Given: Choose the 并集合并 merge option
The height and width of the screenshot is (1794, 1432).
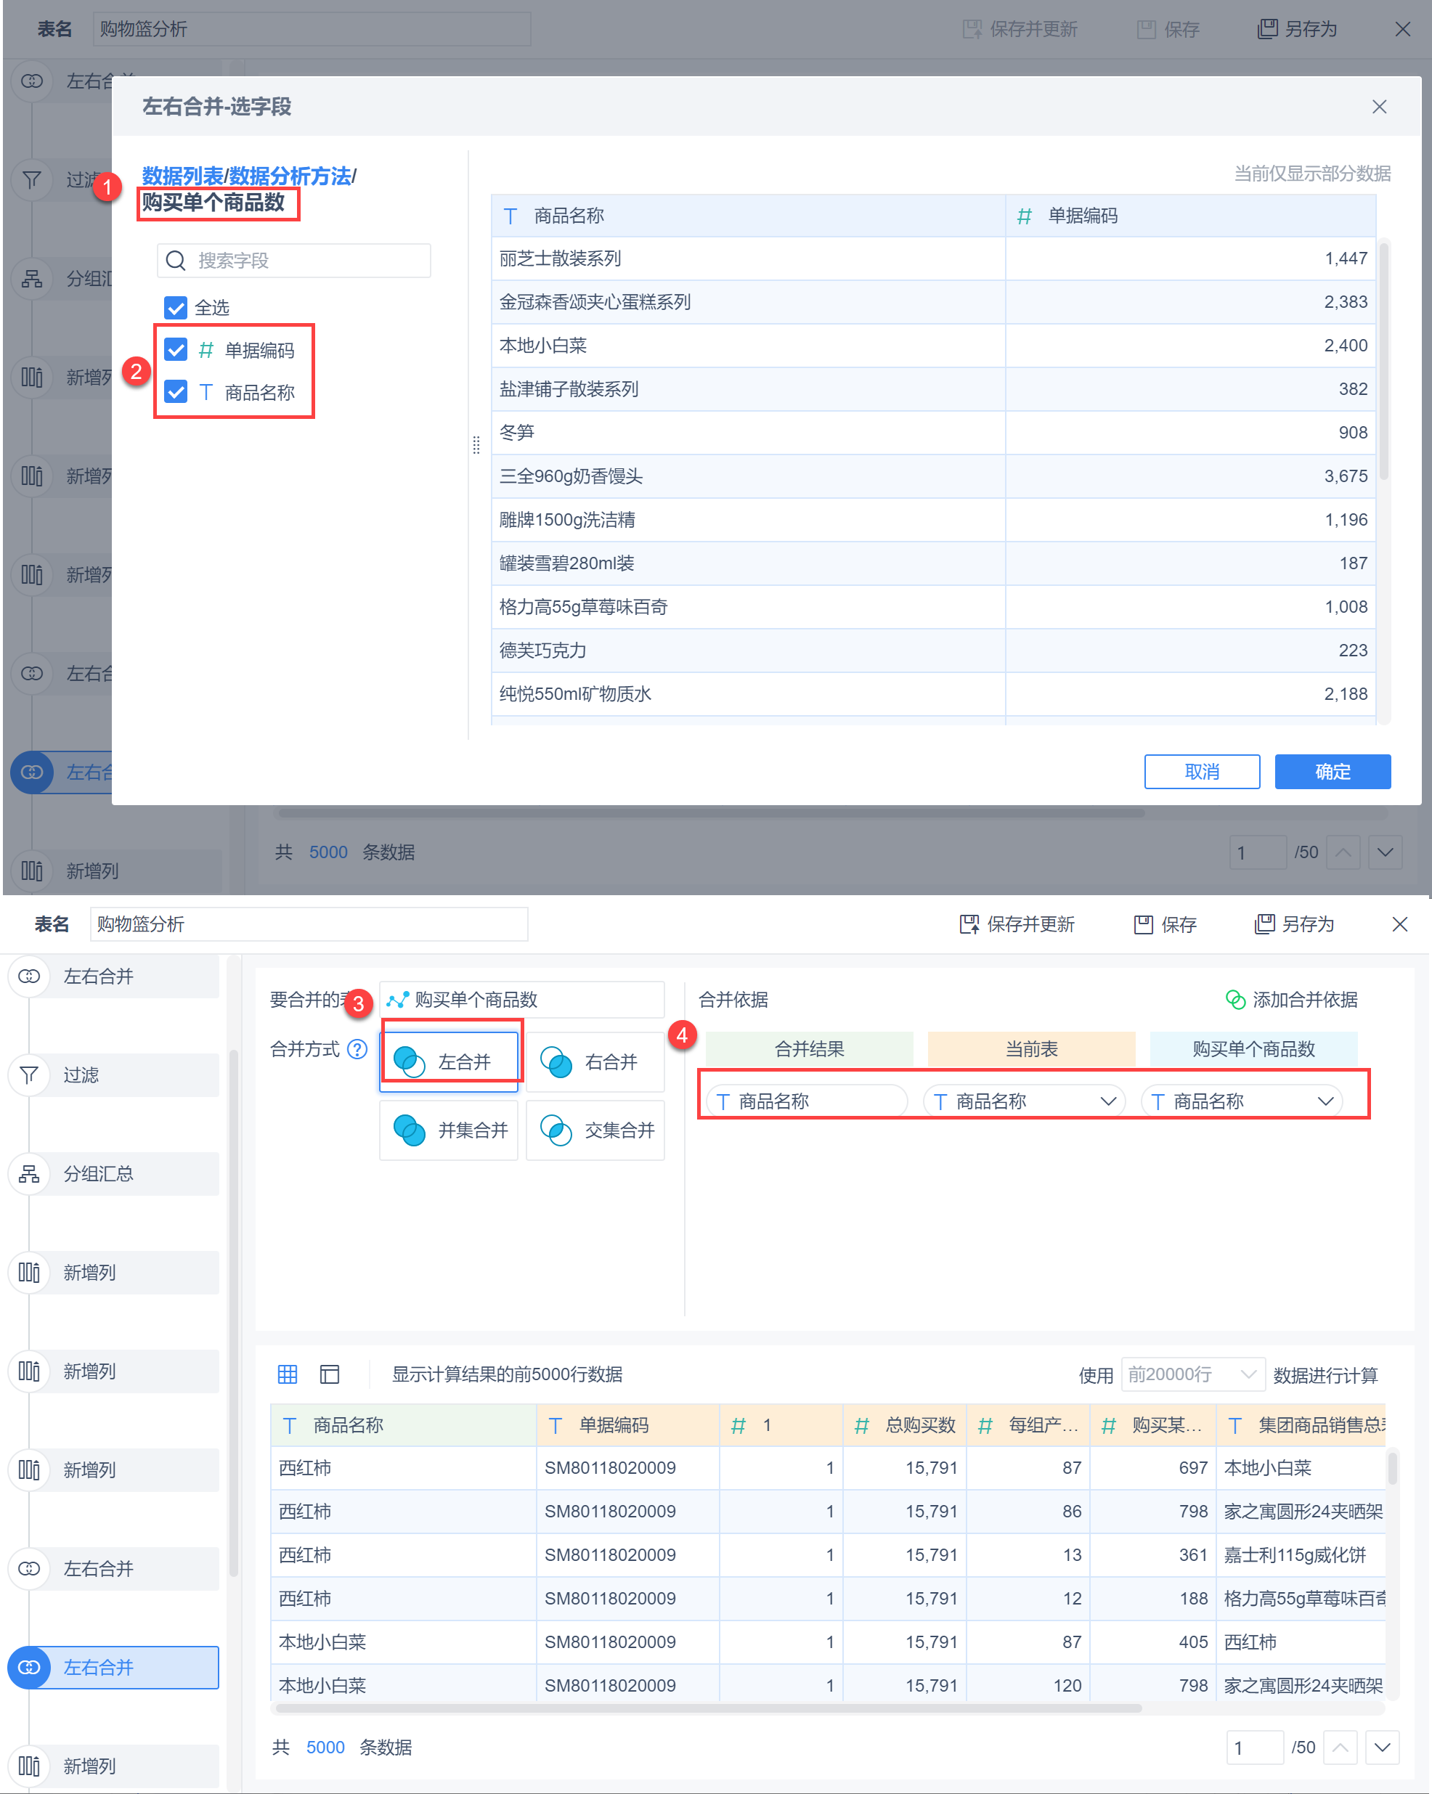Looking at the screenshot, I should coord(449,1130).
